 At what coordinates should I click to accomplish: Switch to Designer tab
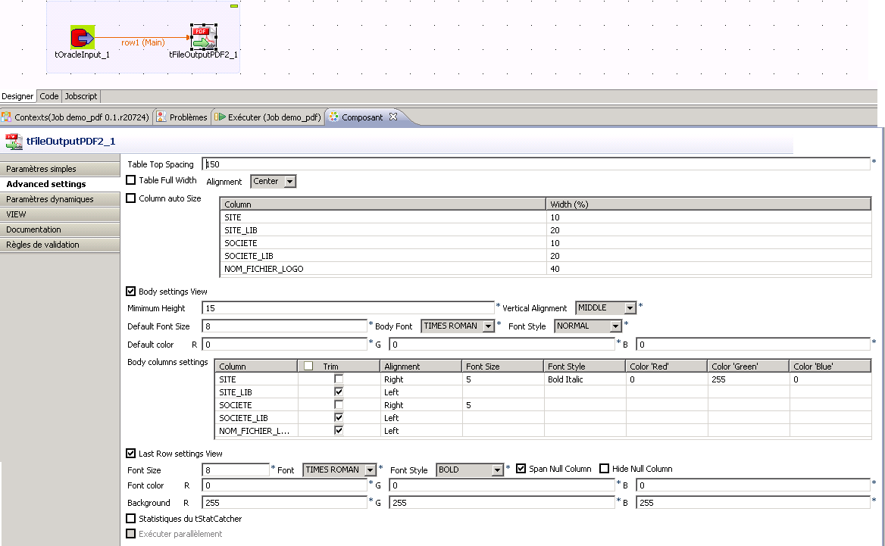17,96
